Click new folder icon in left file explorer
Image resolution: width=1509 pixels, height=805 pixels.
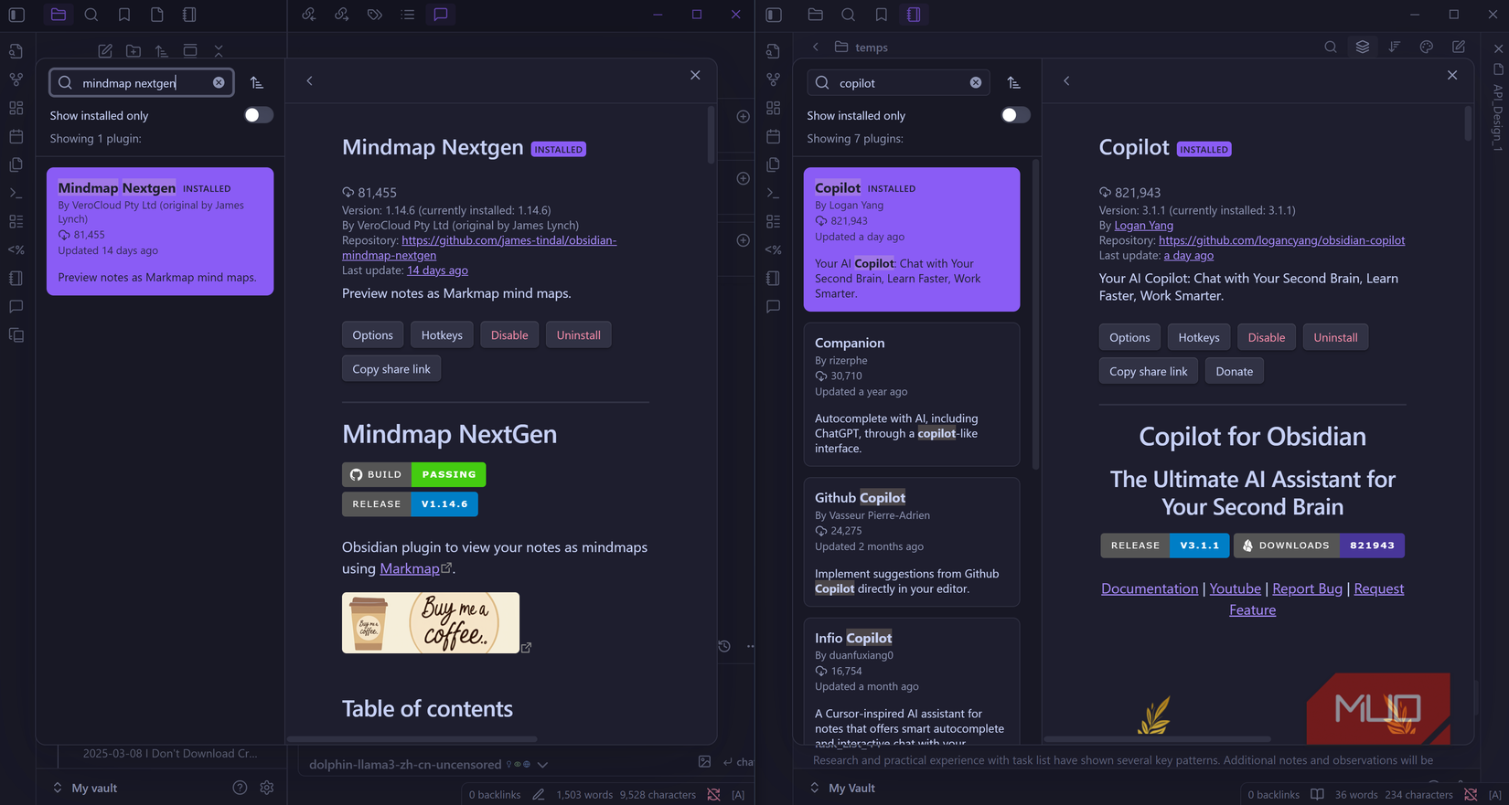pyautogui.click(x=134, y=50)
